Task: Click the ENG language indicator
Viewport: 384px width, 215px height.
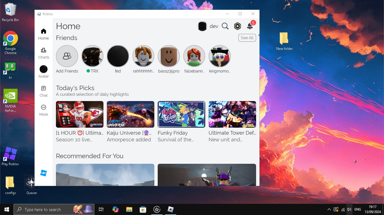Action: (358, 209)
